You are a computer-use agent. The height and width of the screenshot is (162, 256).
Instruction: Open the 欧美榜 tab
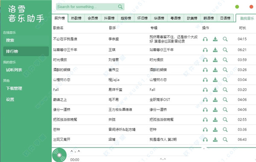pos(192,18)
